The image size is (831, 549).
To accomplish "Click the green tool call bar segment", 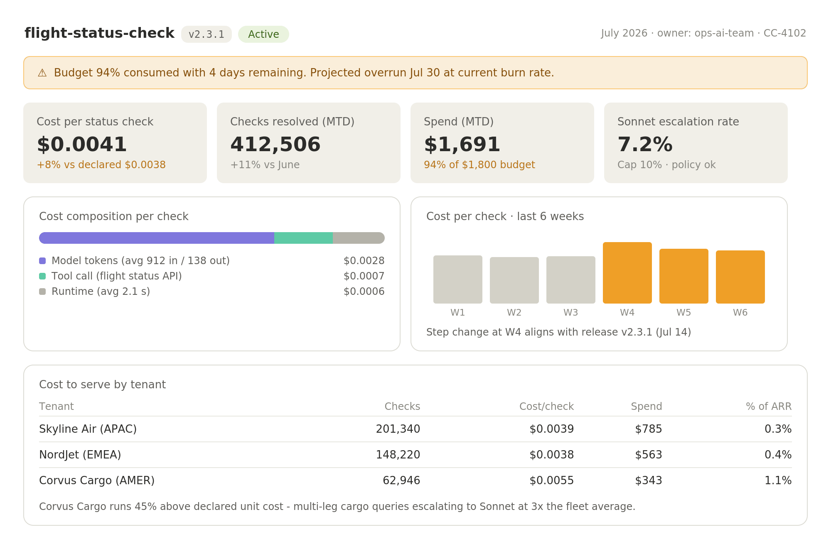I will pyautogui.click(x=303, y=238).
